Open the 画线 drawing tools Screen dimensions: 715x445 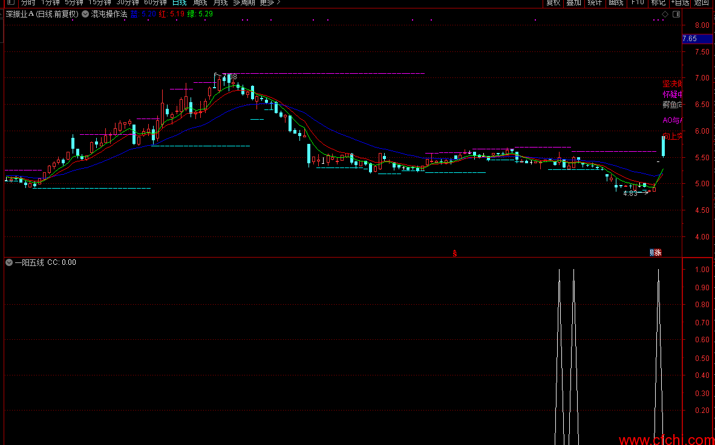click(616, 2)
